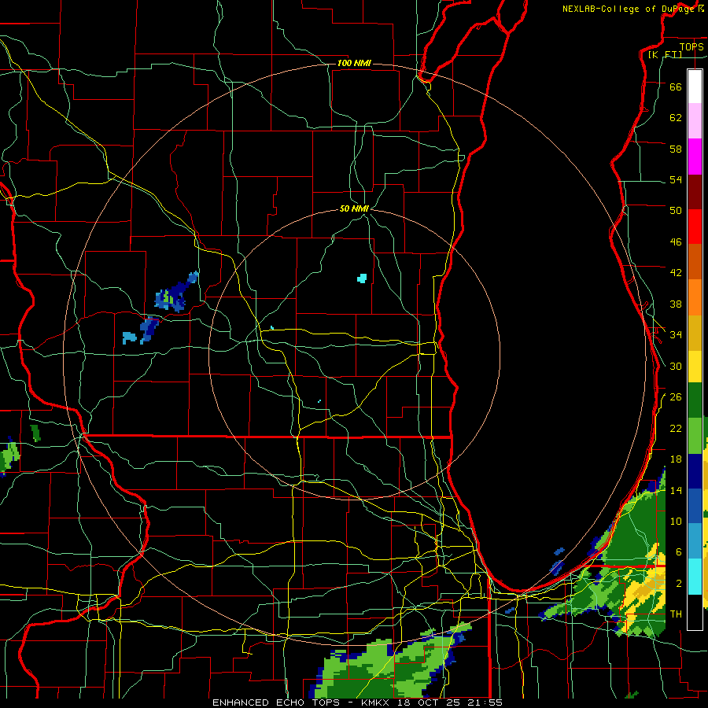Screen dimensions: 708x708
Task: Click legend label 10
Action: 676,521
